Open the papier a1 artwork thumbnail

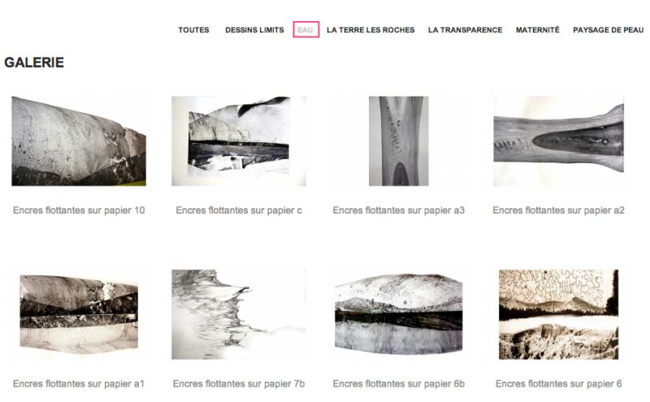click(x=79, y=314)
